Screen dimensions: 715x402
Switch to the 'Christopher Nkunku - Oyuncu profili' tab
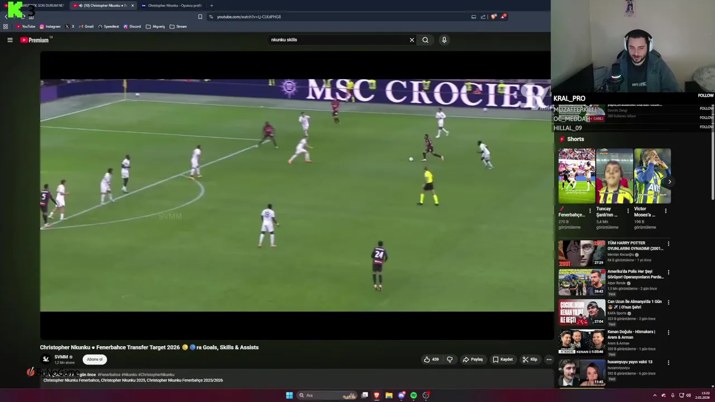[x=171, y=6]
